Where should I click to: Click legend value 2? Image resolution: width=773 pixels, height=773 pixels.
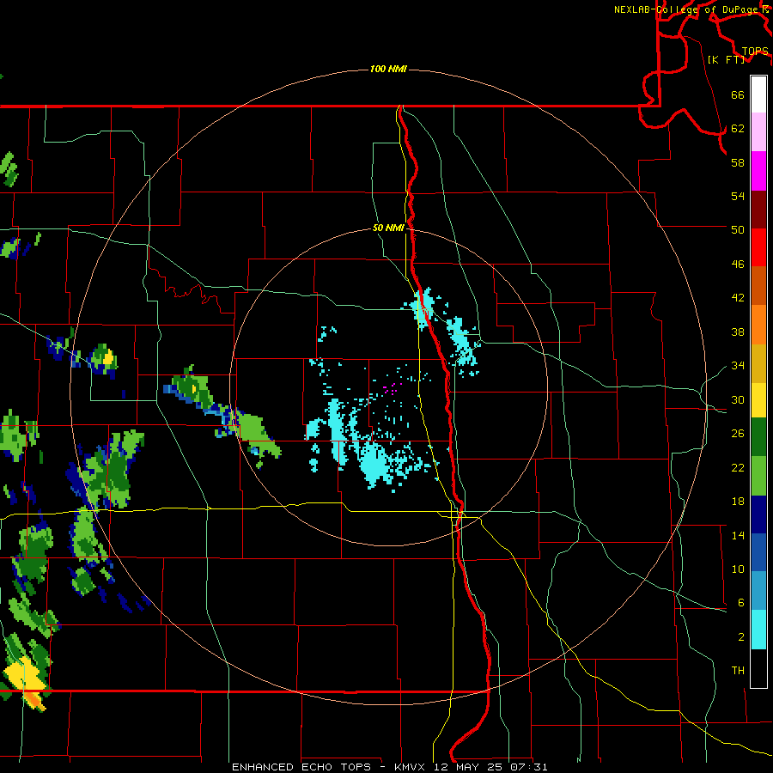(x=740, y=637)
